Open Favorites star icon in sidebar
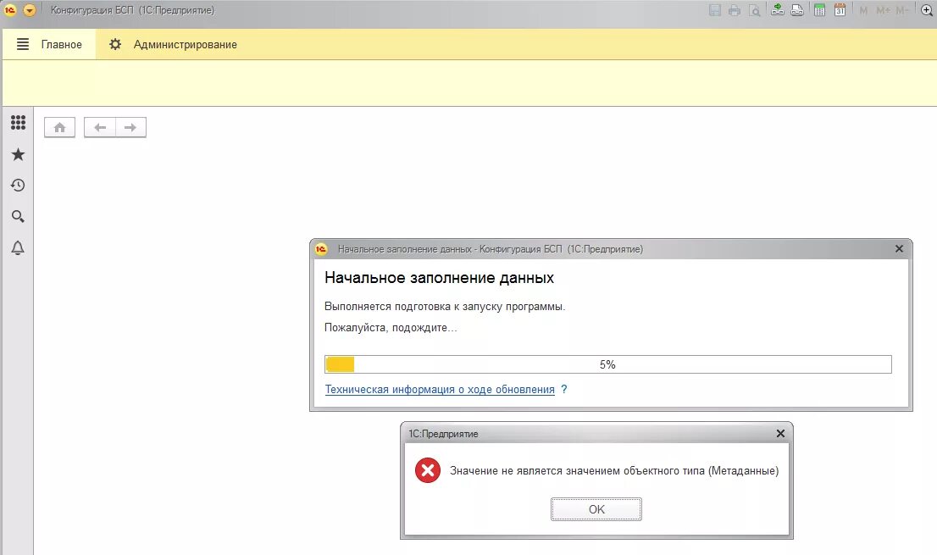The width and height of the screenshot is (937, 555). pos(19,155)
